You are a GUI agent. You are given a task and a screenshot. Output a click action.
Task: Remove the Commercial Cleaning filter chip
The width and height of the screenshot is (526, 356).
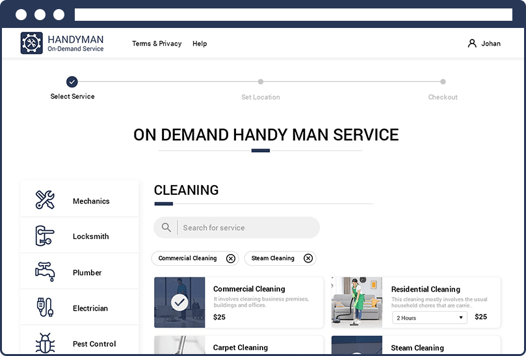click(230, 259)
